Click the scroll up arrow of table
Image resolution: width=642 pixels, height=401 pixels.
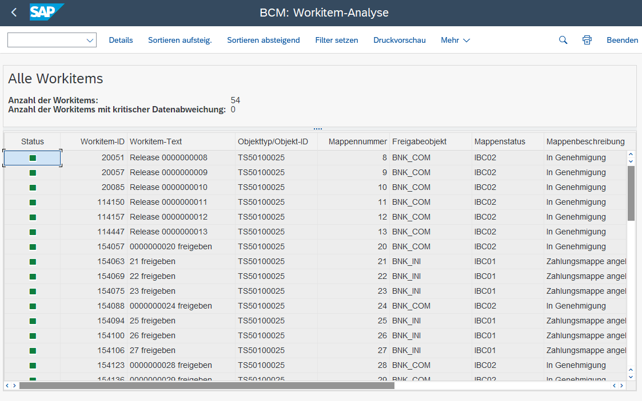pos(631,155)
